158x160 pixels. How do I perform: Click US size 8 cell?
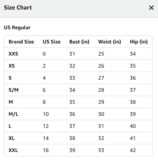point(44,102)
